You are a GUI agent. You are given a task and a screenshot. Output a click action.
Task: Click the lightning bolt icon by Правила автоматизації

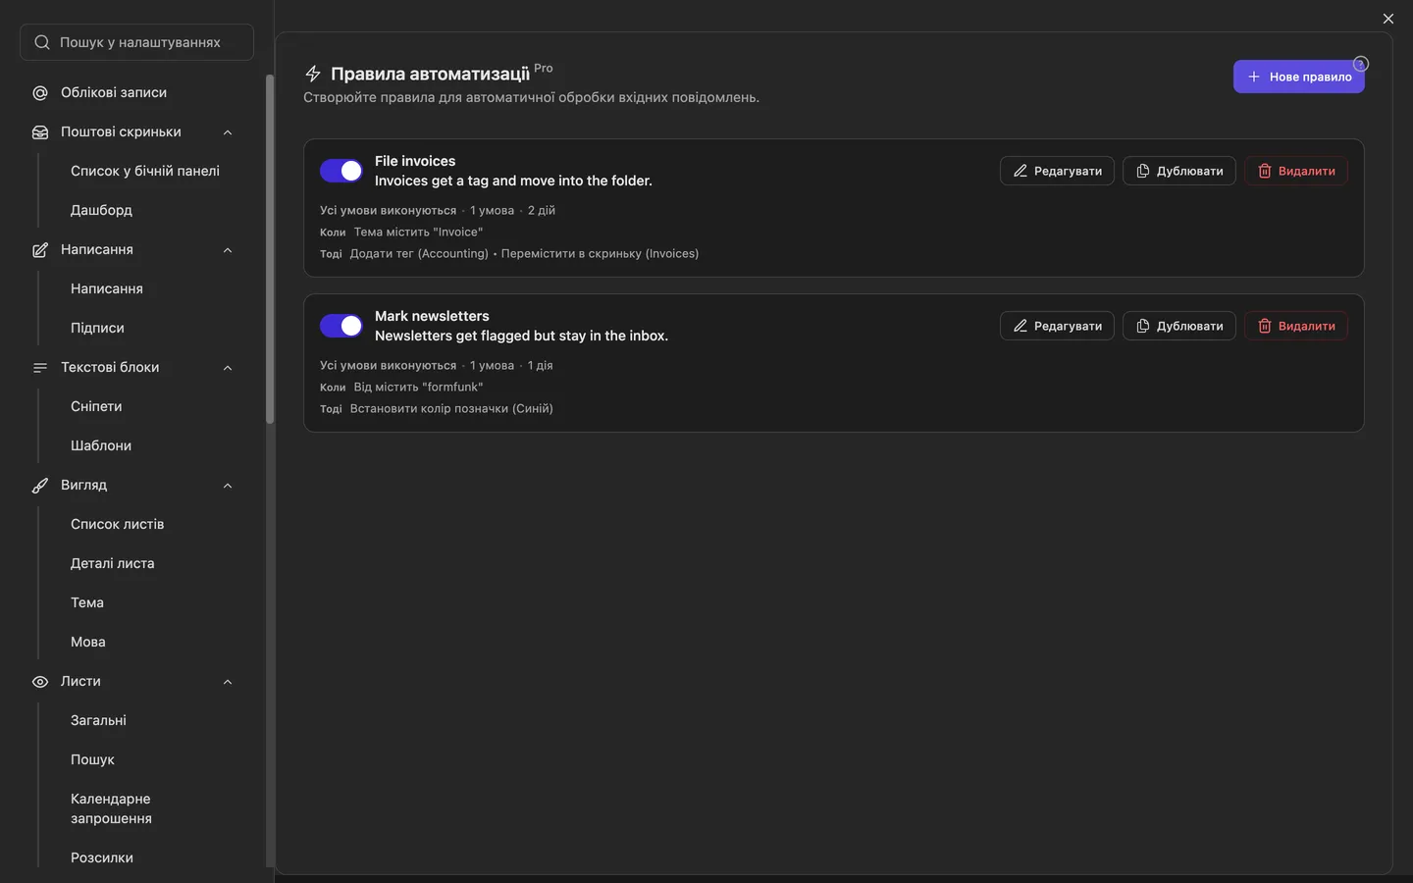click(x=313, y=74)
